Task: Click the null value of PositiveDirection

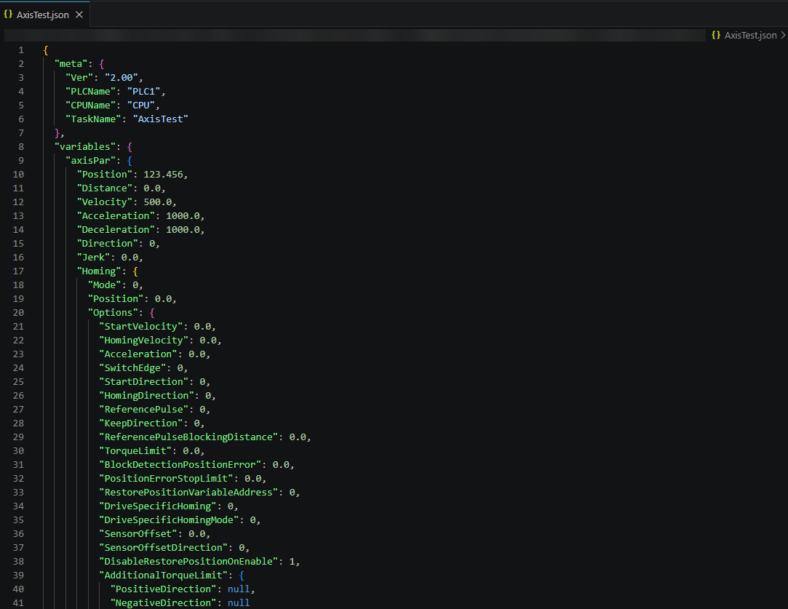Action: 239,589
